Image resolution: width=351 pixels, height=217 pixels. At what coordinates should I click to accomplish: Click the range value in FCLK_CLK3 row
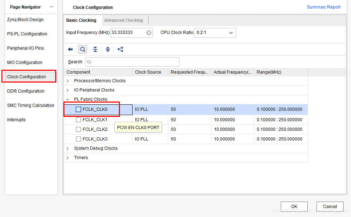pyautogui.click(x=279, y=139)
